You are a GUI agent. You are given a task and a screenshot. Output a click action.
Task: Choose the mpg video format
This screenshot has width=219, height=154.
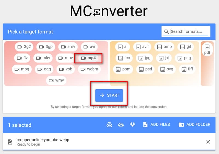(x=22, y=69)
